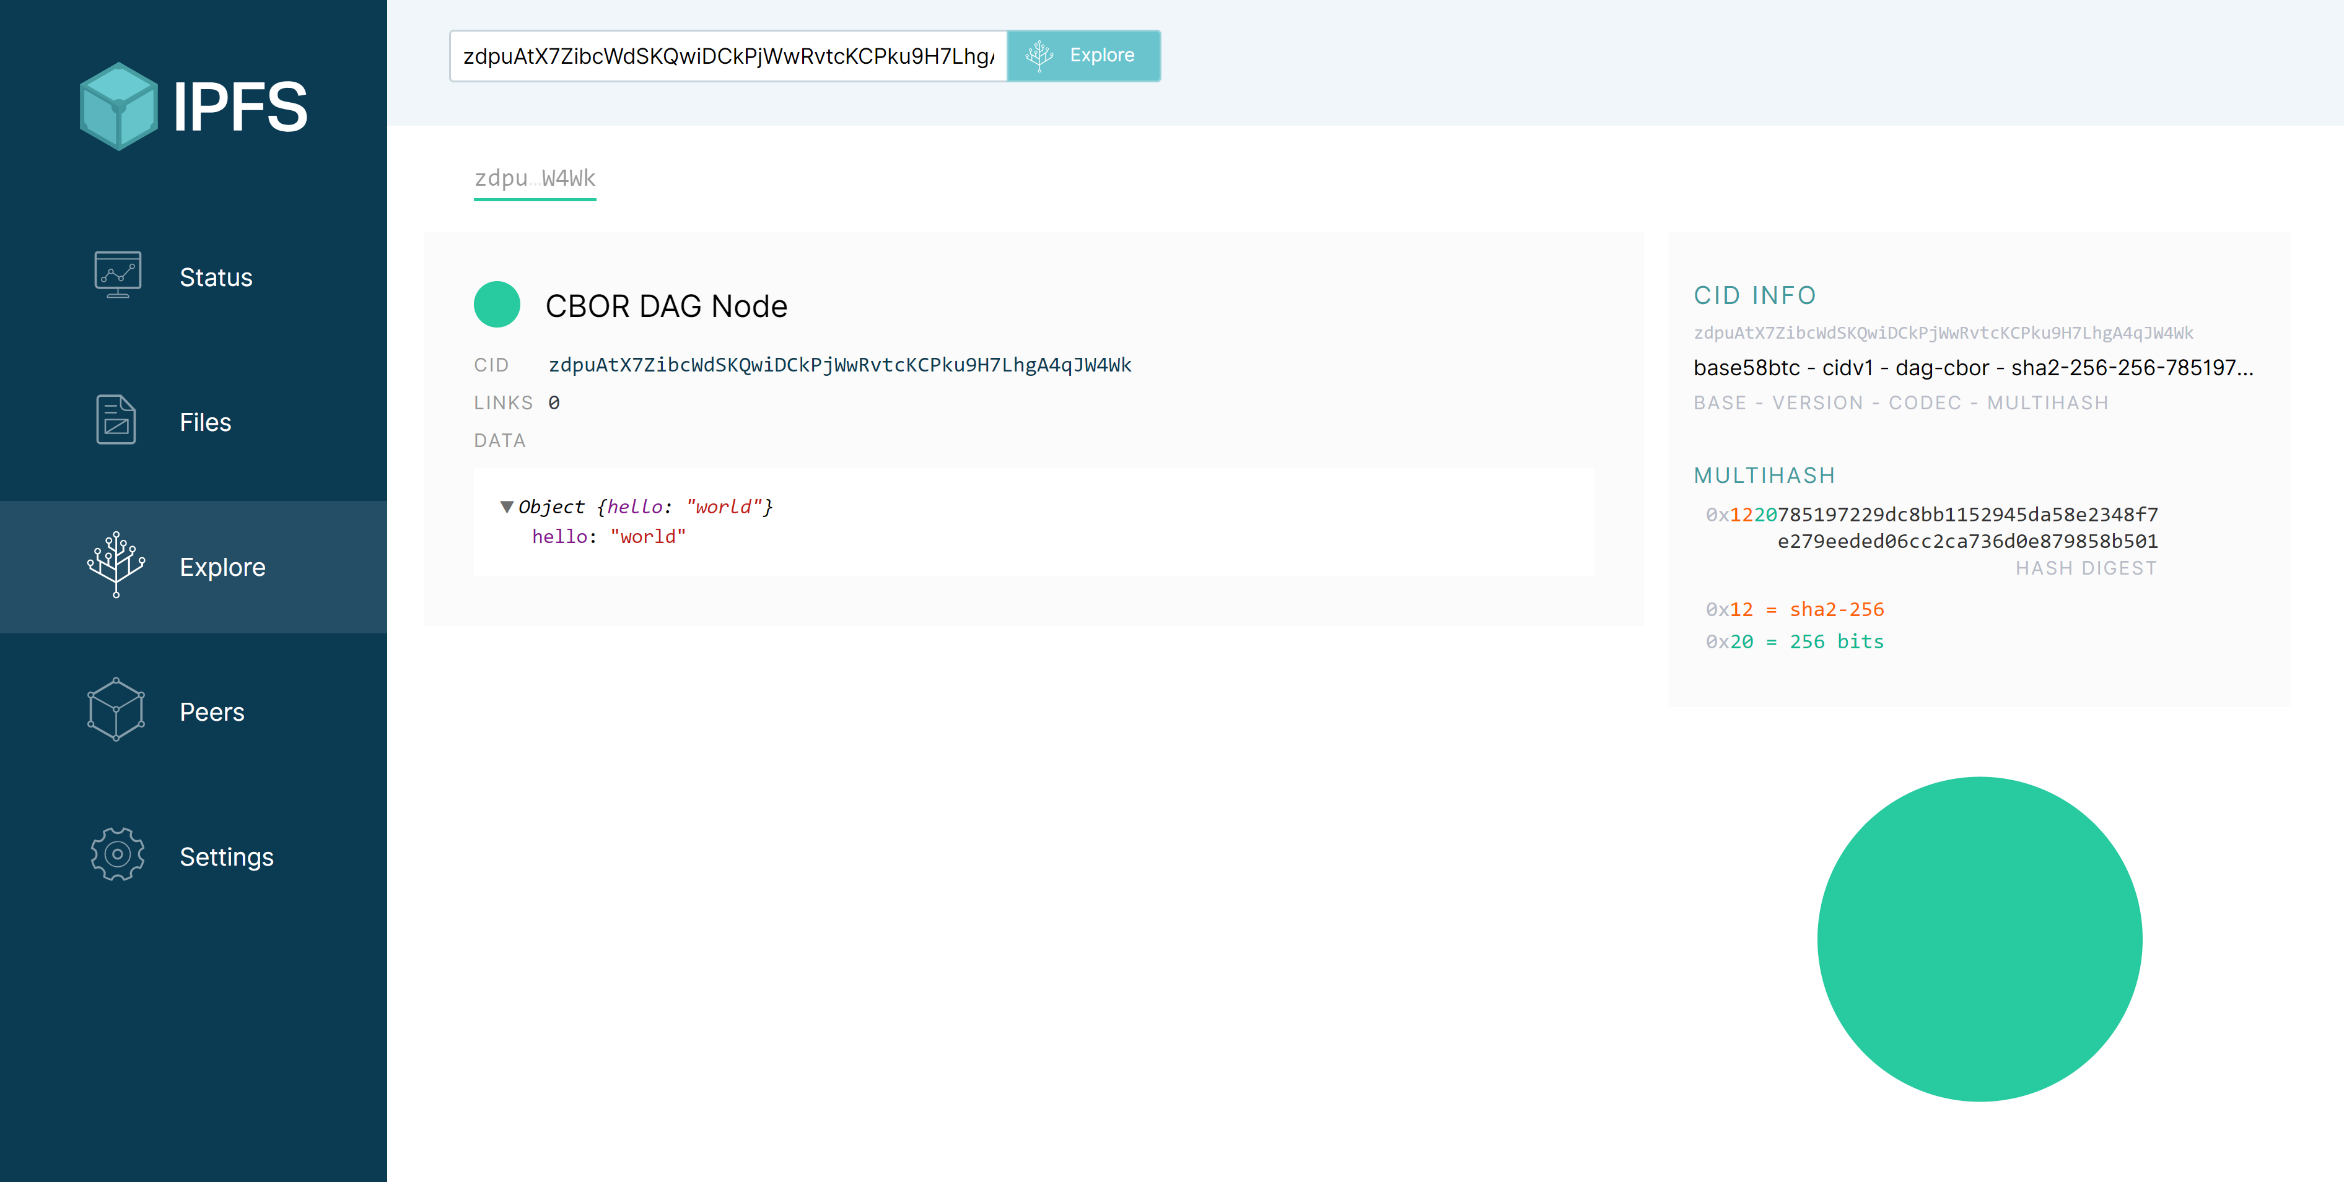2344x1182 pixels.
Task: Select the Status monitor icon
Action: 116,276
